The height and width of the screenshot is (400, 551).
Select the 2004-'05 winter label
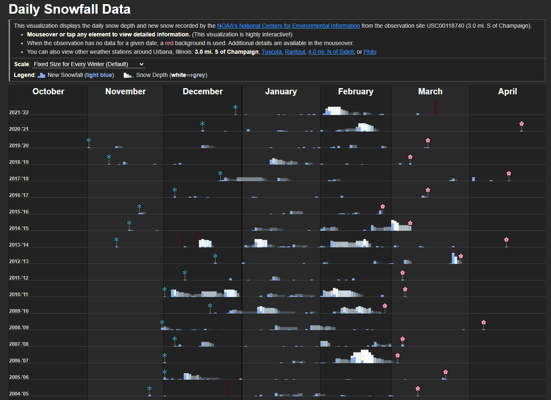[19, 394]
